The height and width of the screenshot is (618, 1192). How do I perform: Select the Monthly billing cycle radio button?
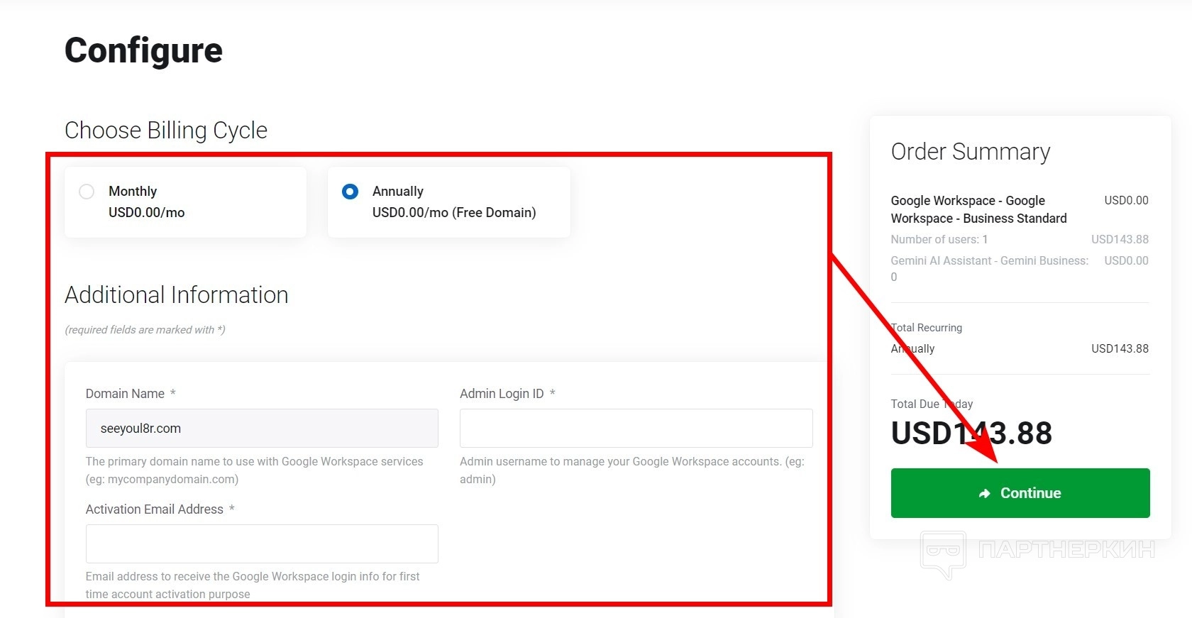(87, 192)
